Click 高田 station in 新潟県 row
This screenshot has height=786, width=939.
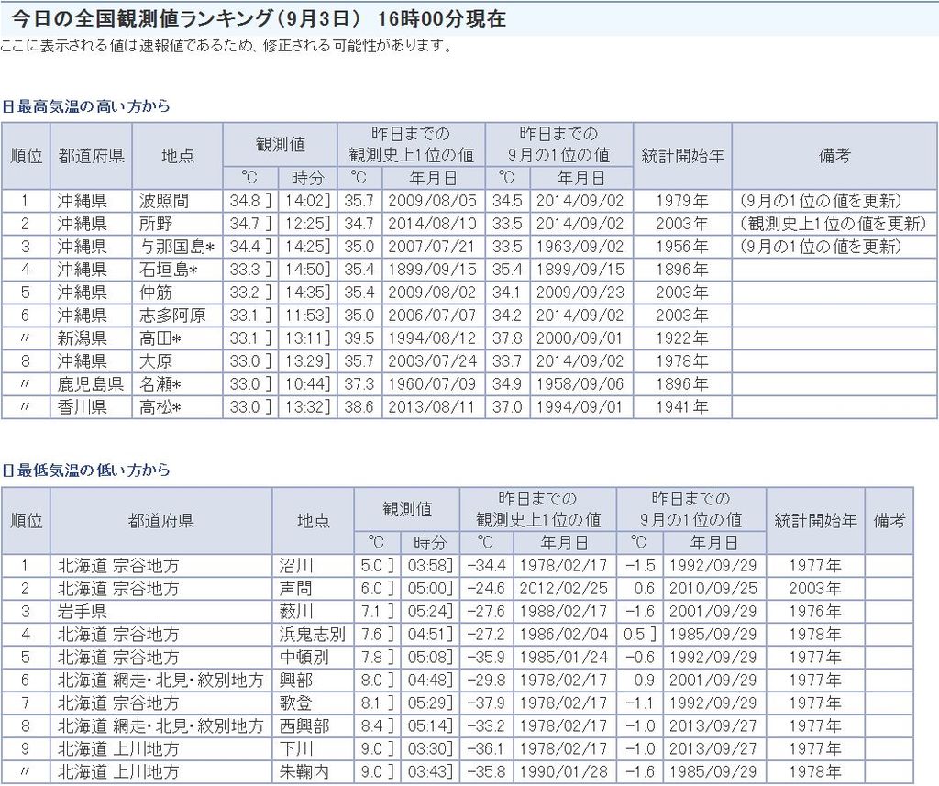[160, 338]
